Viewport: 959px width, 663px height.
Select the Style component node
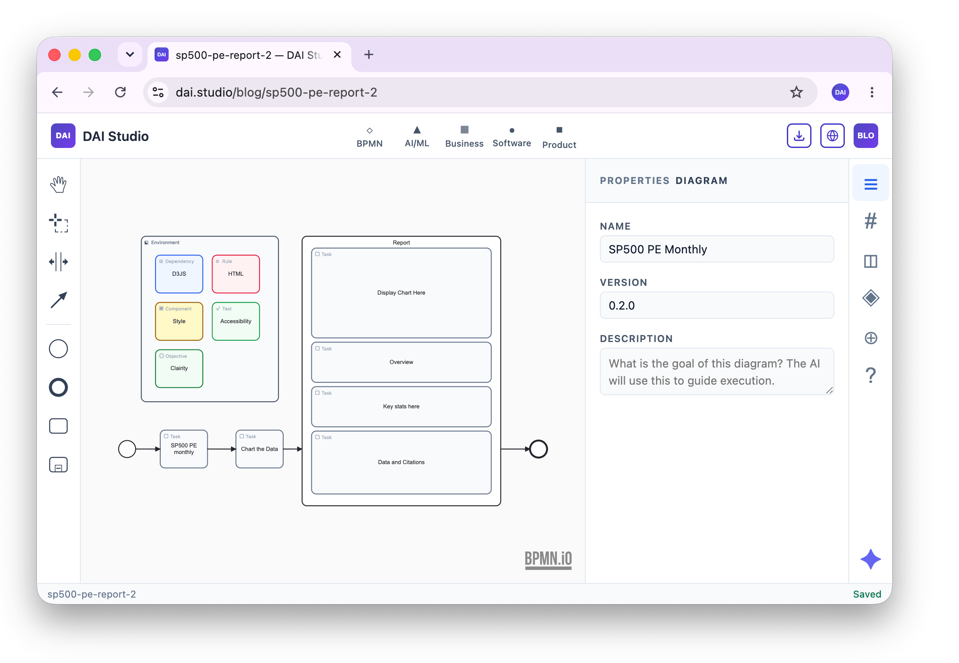tap(179, 321)
